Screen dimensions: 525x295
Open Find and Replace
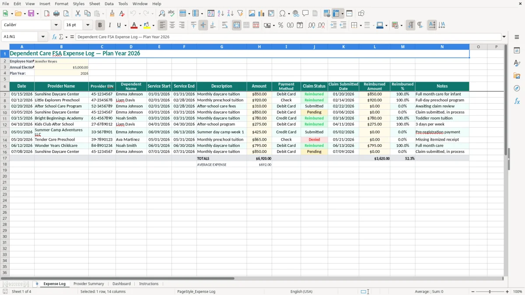tap(161, 14)
